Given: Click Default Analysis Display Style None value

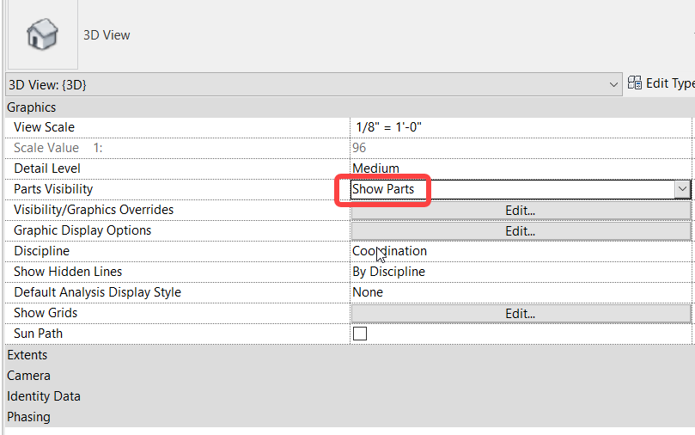Looking at the screenshot, I should point(368,292).
